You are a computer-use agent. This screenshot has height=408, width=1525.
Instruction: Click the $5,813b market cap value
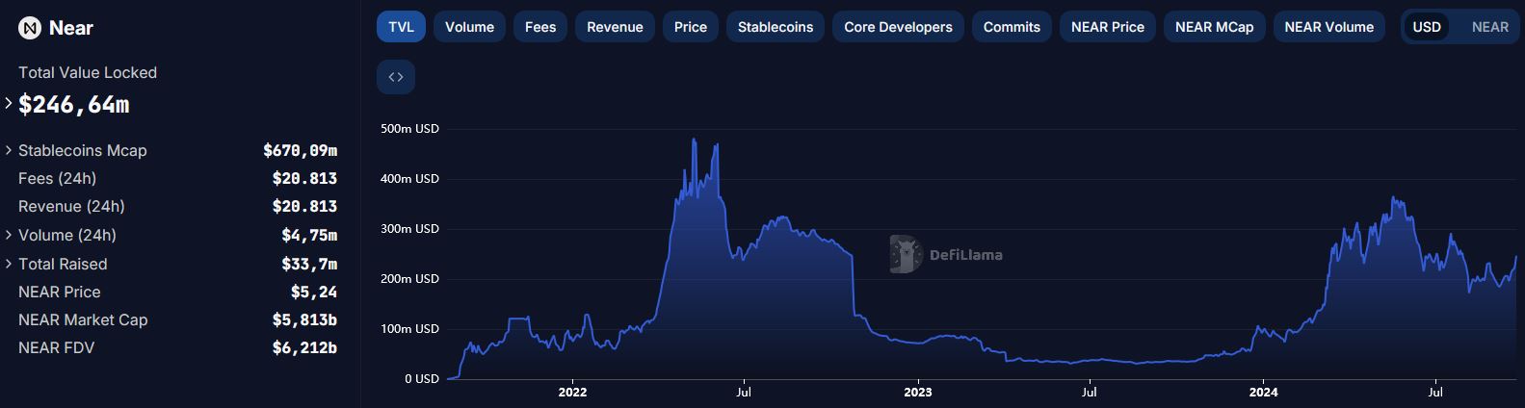[x=304, y=319]
